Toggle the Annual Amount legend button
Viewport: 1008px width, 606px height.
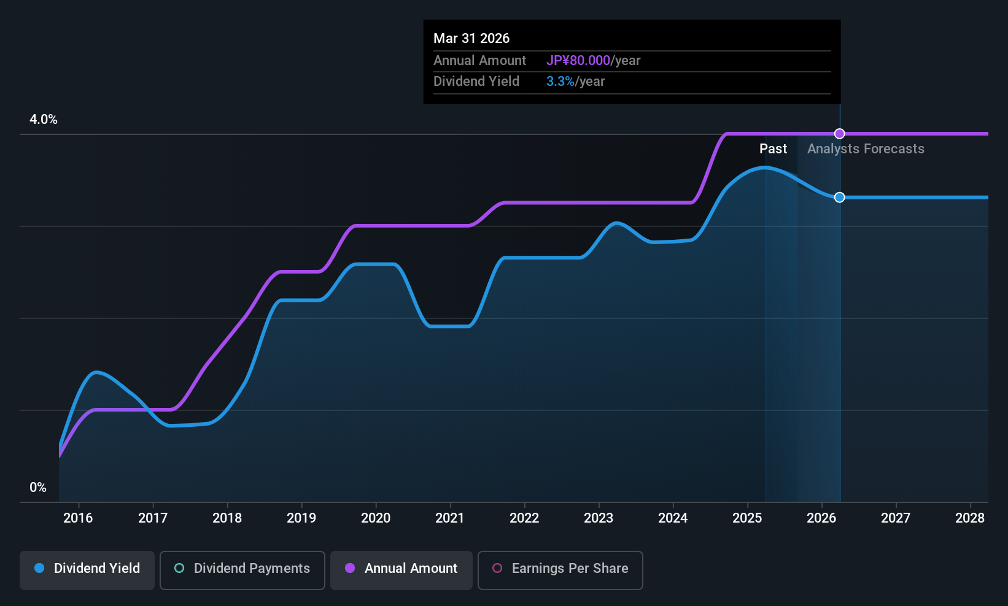pyautogui.click(x=401, y=570)
